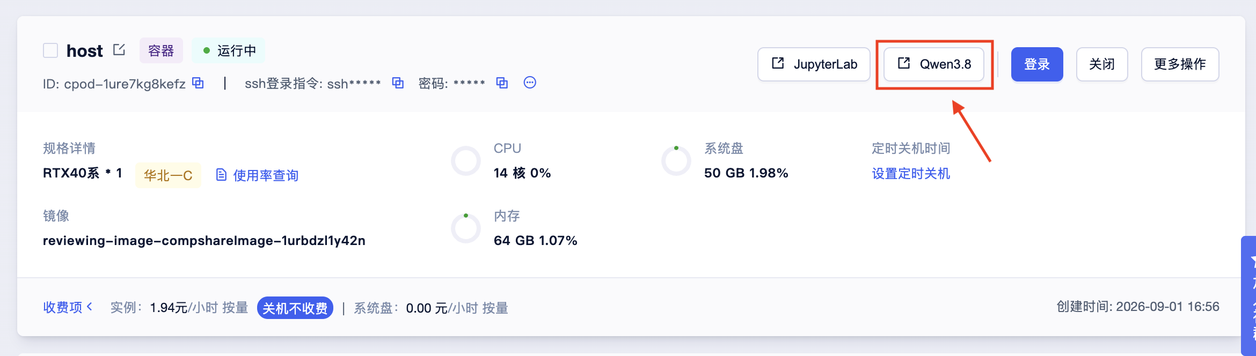Click the external-link icon on JupyterLab button
The height and width of the screenshot is (356, 1256).
778,63
